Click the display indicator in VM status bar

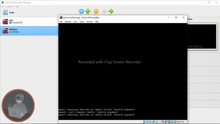(x=163, y=122)
